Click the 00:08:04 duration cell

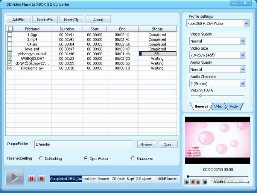click(67, 44)
